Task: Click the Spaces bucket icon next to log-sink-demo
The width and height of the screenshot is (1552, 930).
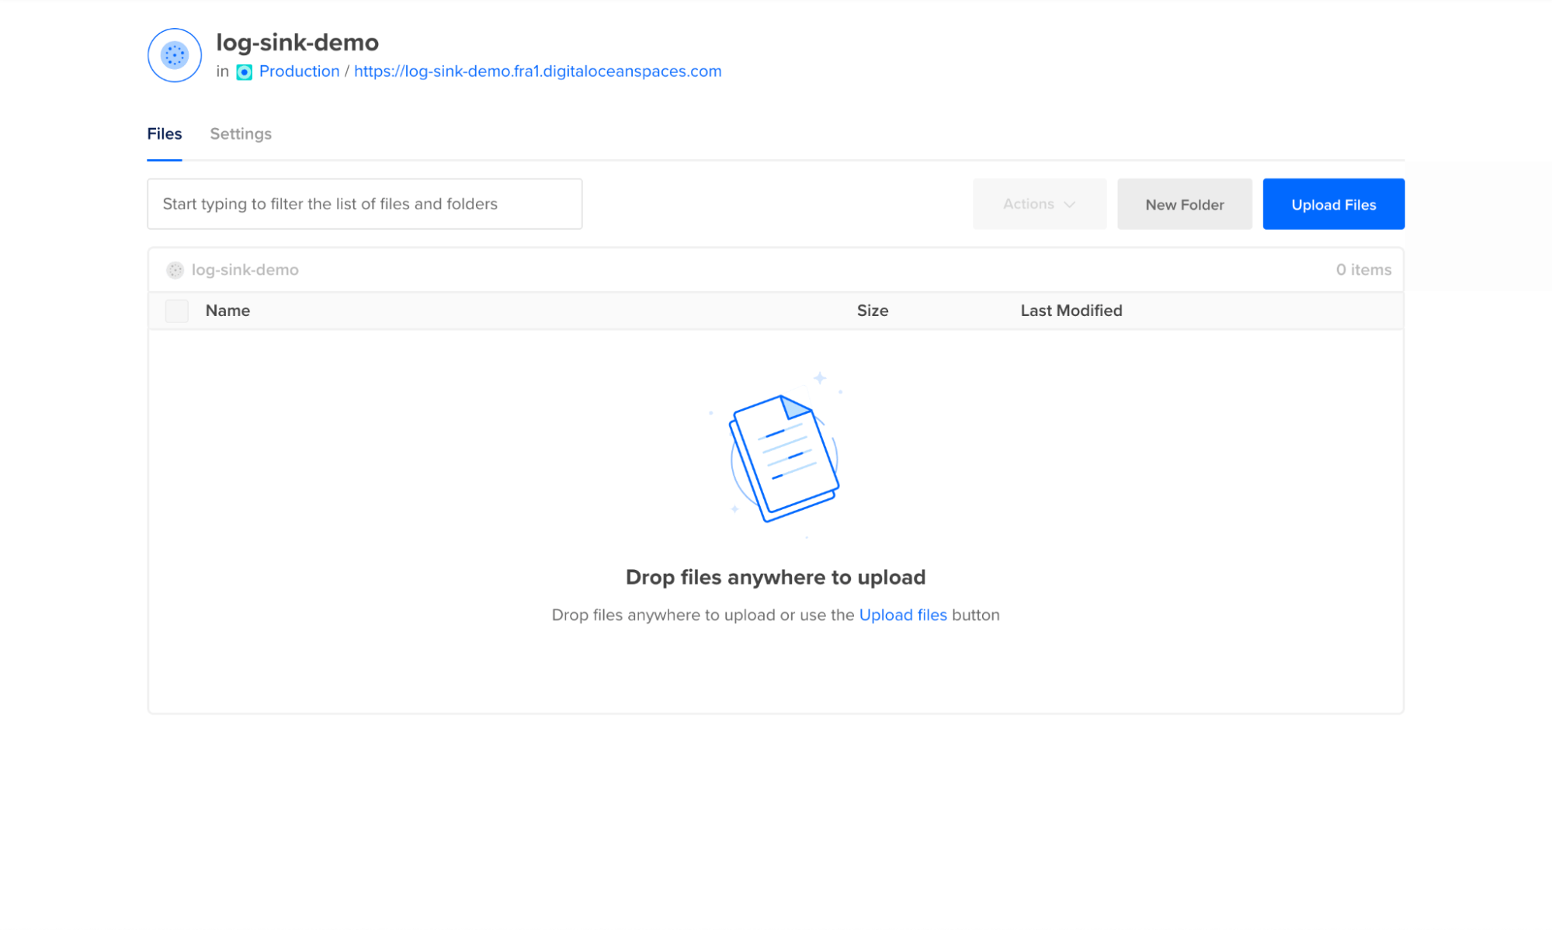Action: point(173,55)
